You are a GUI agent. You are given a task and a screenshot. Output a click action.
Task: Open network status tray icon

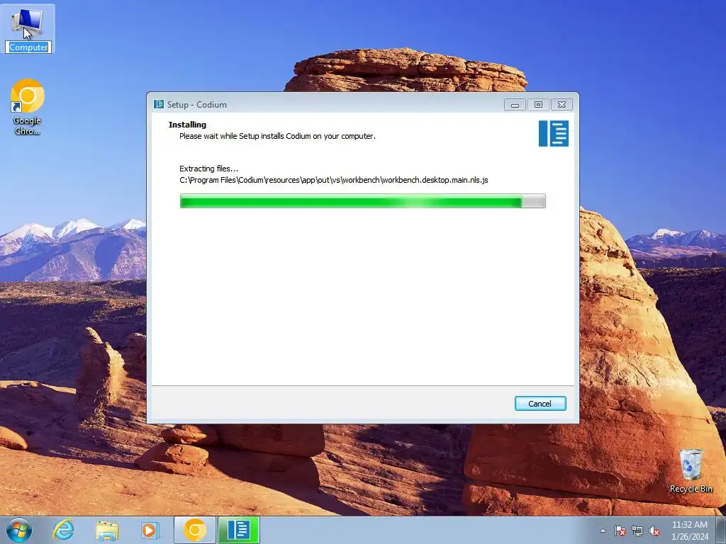pyautogui.click(x=637, y=531)
